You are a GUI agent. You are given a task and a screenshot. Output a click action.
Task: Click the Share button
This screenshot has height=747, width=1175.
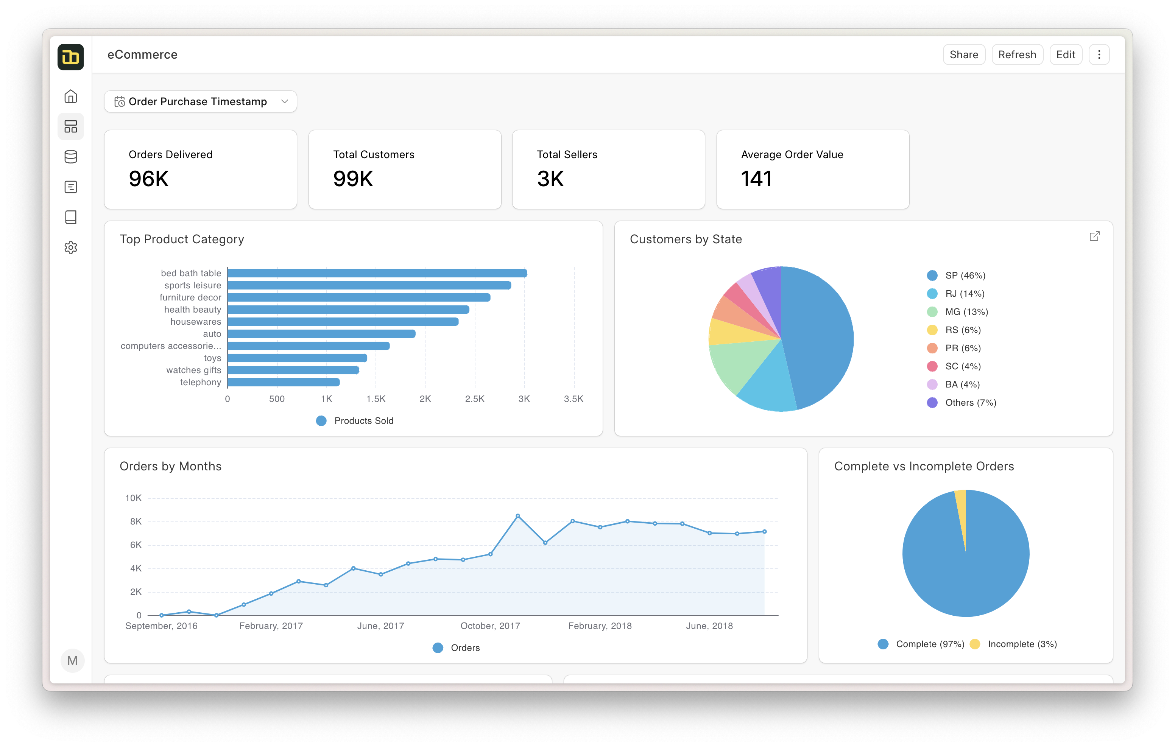[964, 54]
